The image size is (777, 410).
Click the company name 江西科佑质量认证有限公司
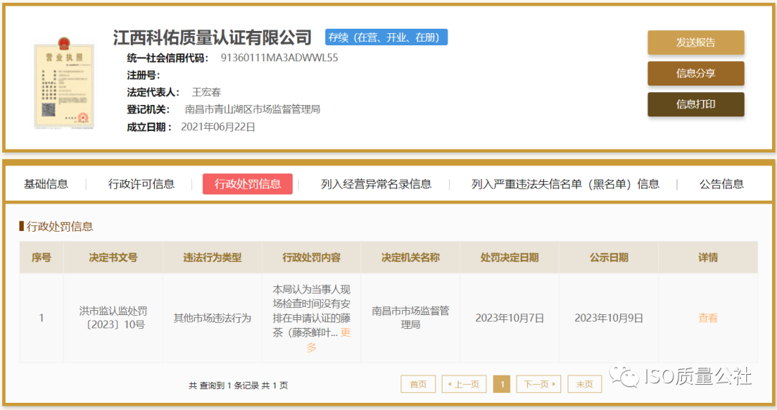click(212, 37)
